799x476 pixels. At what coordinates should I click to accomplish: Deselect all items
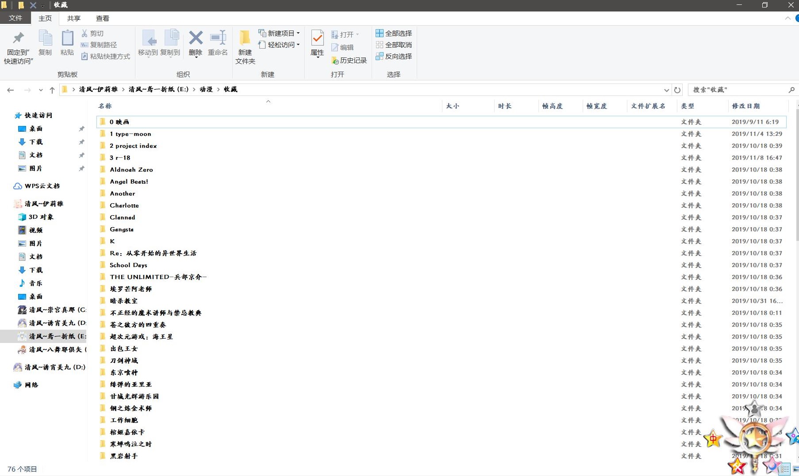[x=394, y=45]
